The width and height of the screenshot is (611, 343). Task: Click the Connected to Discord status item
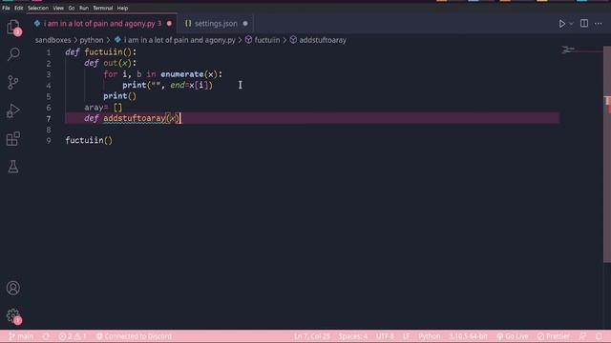click(134, 336)
